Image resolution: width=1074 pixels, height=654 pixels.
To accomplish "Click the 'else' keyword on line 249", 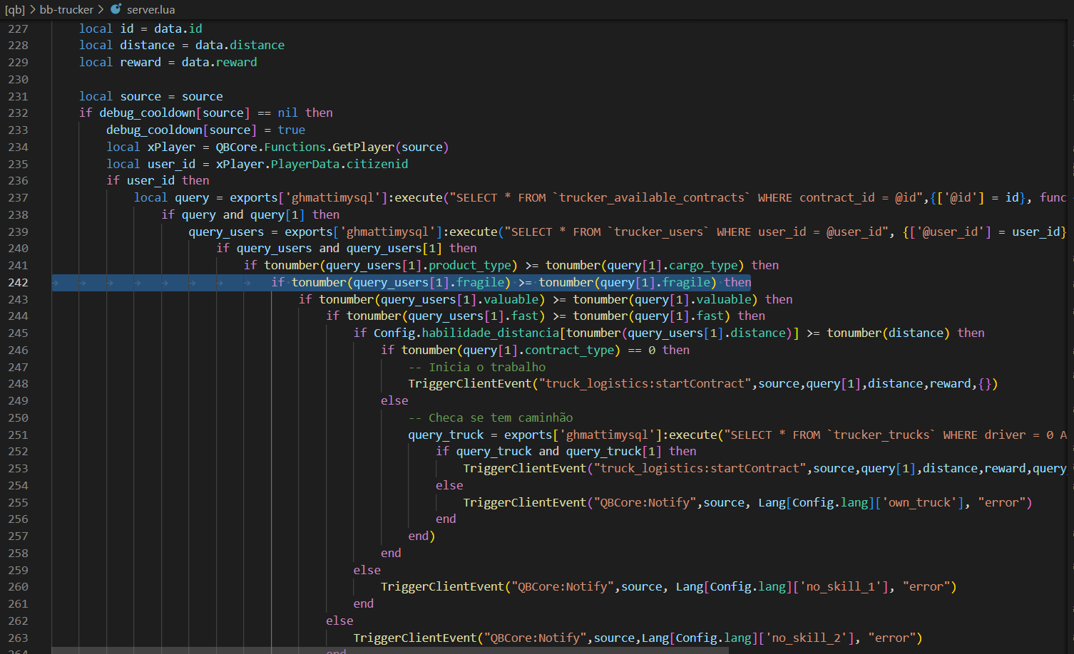I will click(x=394, y=400).
